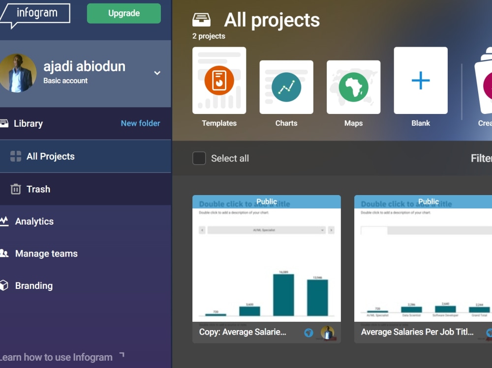Open the Library section
This screenshot has width=492, height=368.
click(x=28, y=123)
